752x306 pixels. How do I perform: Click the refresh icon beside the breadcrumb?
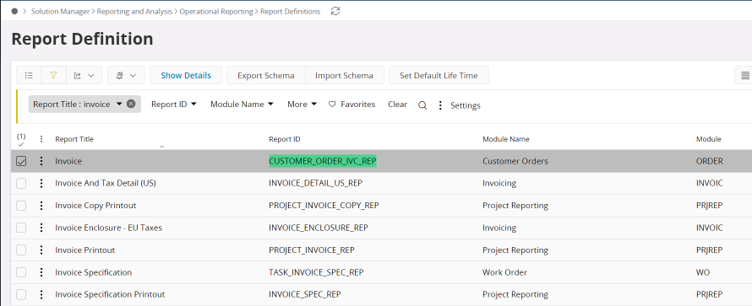335,11
